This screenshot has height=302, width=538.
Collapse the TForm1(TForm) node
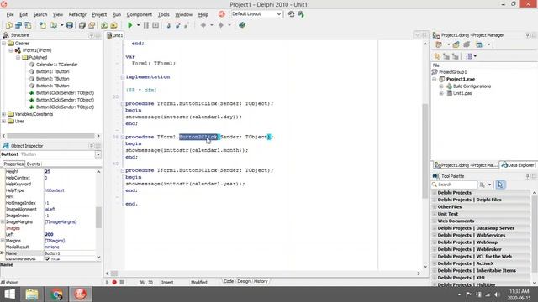(11, 50)
